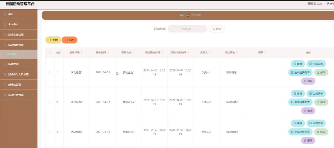Click the icon beside 新闻稿管理
The image size is (334, 148).
5,85
